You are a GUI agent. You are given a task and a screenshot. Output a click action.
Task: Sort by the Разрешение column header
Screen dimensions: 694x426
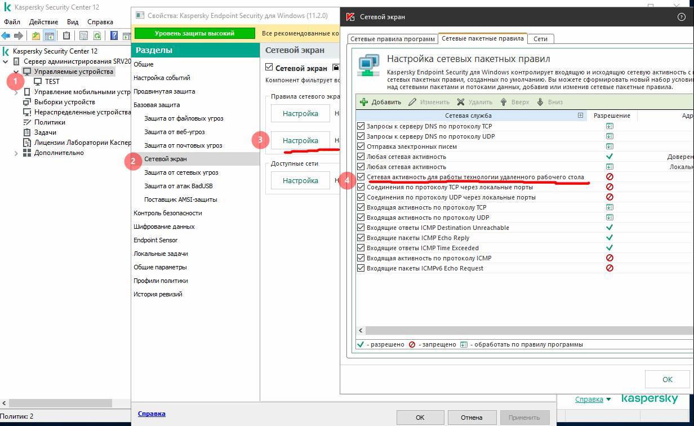pos(612,116)
